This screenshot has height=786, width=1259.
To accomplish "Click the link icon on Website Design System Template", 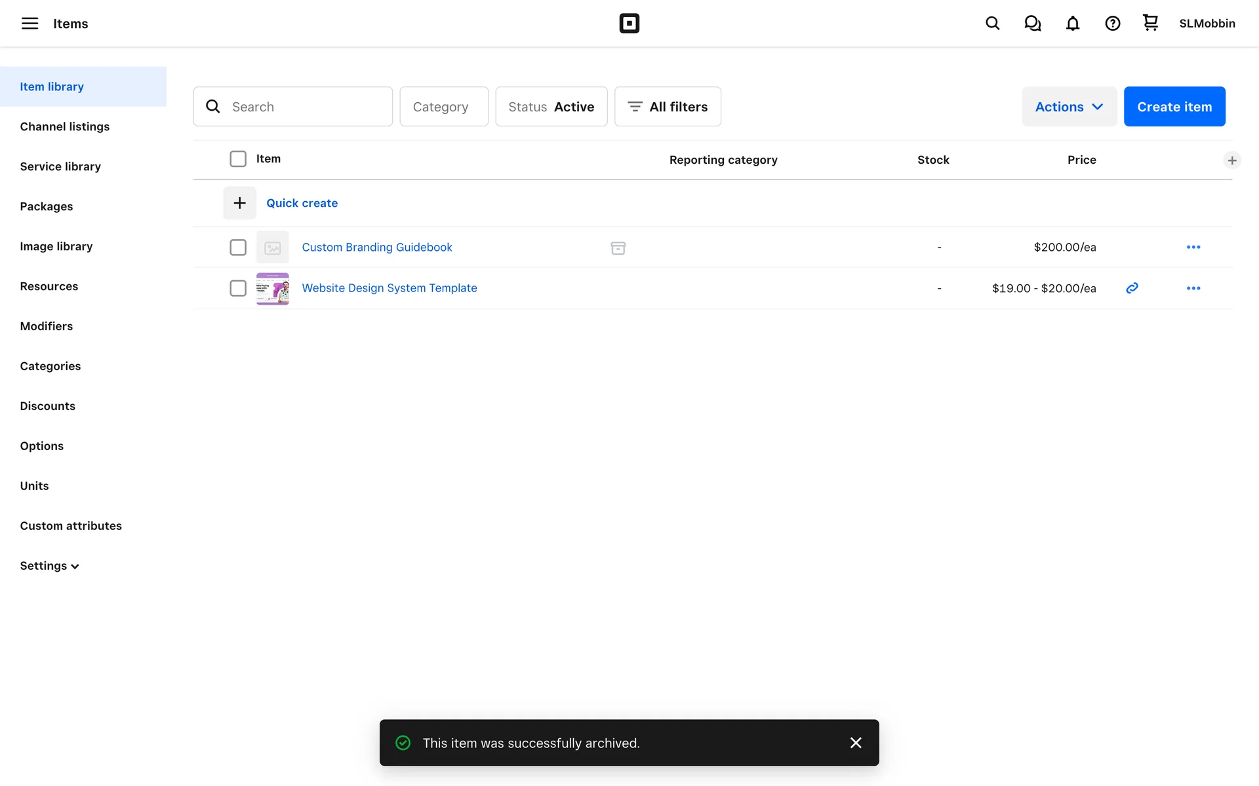I will coord(1132,288).
